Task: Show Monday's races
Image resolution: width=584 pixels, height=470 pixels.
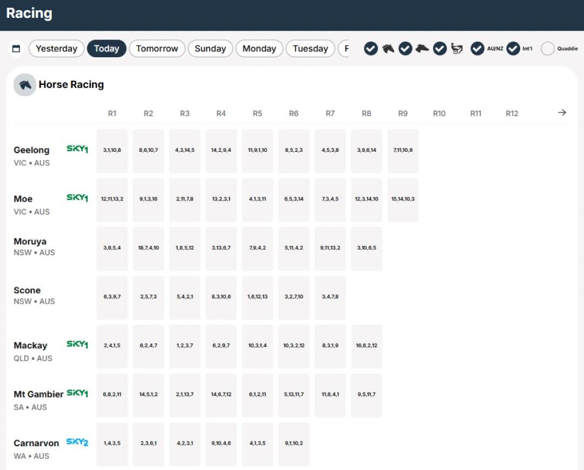Action: click(259, 49)
